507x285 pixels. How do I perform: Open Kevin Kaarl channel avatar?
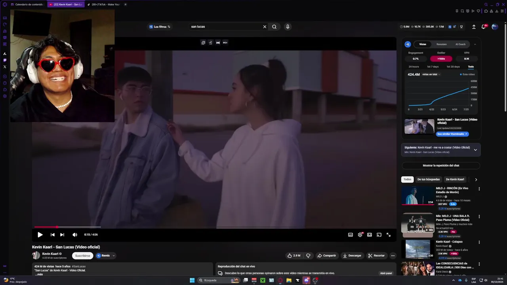[x=36, y=256]
